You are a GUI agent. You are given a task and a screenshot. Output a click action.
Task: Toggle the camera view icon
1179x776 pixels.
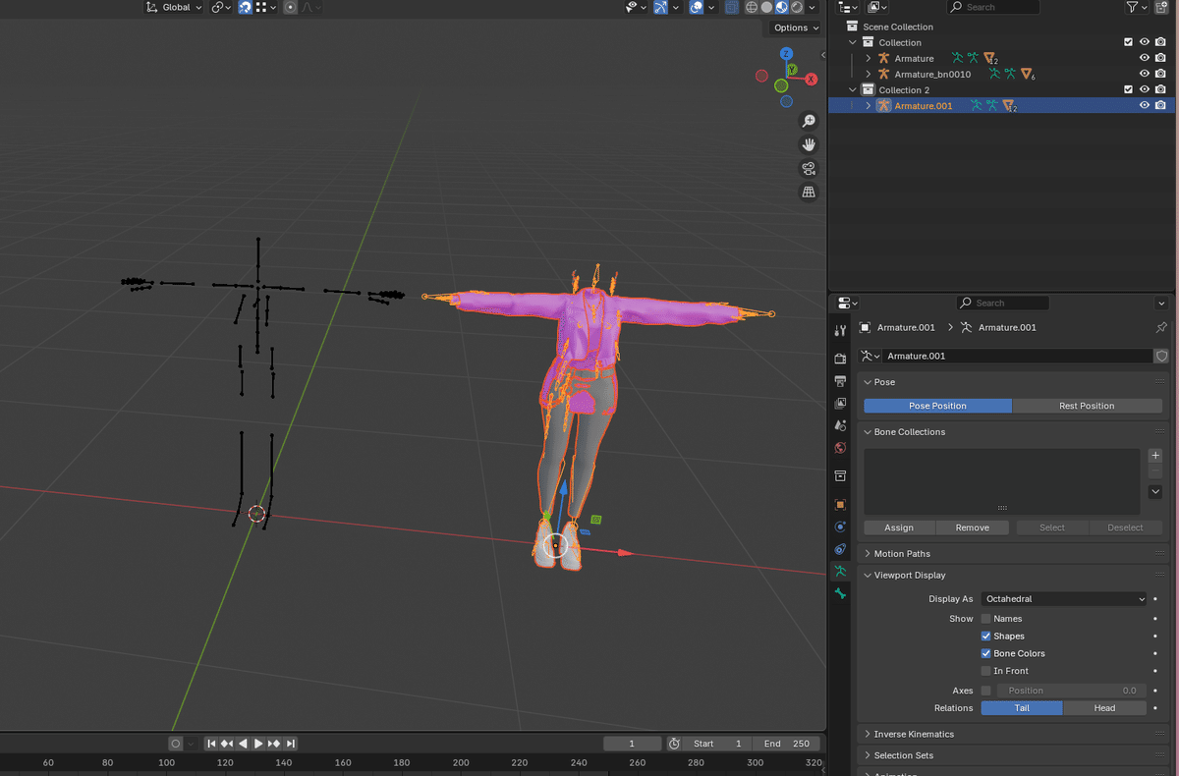coord(809,168)
